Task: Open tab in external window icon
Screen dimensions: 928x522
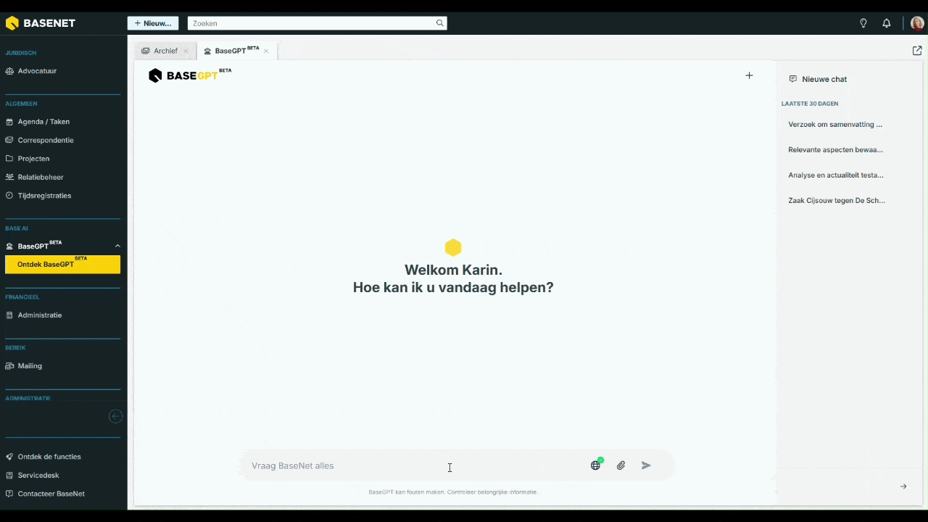Action: (917, 51)
